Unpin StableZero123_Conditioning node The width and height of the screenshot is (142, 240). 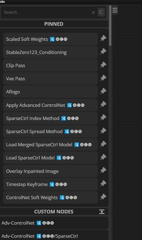pos(103,51)
